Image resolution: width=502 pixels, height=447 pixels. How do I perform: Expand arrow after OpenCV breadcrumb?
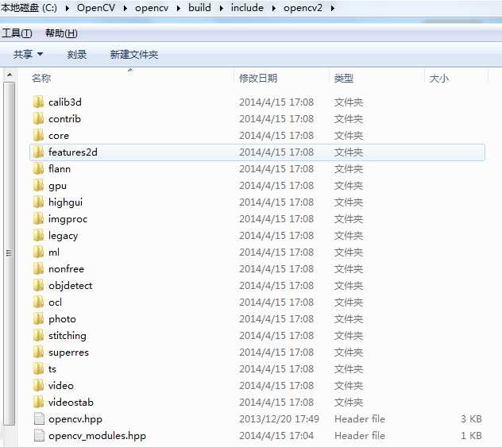(x=125, y=8)
